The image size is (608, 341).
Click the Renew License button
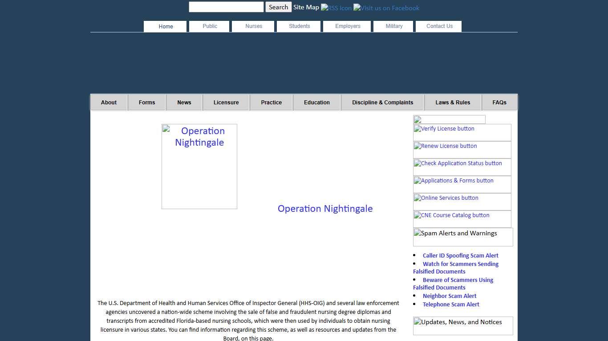point(445,146)
